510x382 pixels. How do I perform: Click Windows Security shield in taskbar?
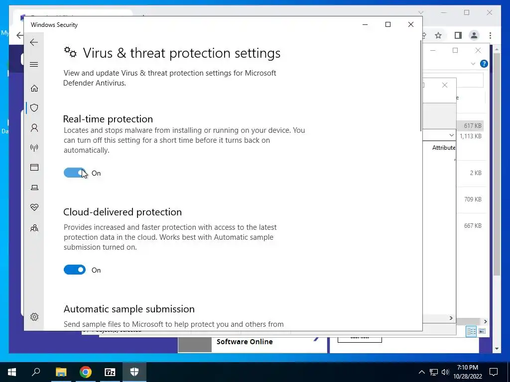click(x=134, y=372)
